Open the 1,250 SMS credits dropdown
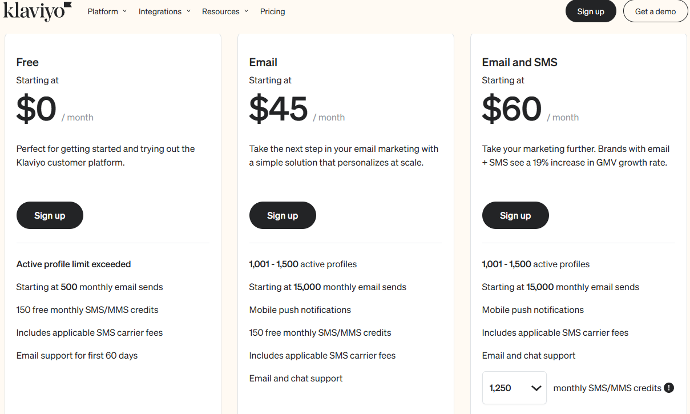This screenshot has height=414, width=690. point(514,388)
